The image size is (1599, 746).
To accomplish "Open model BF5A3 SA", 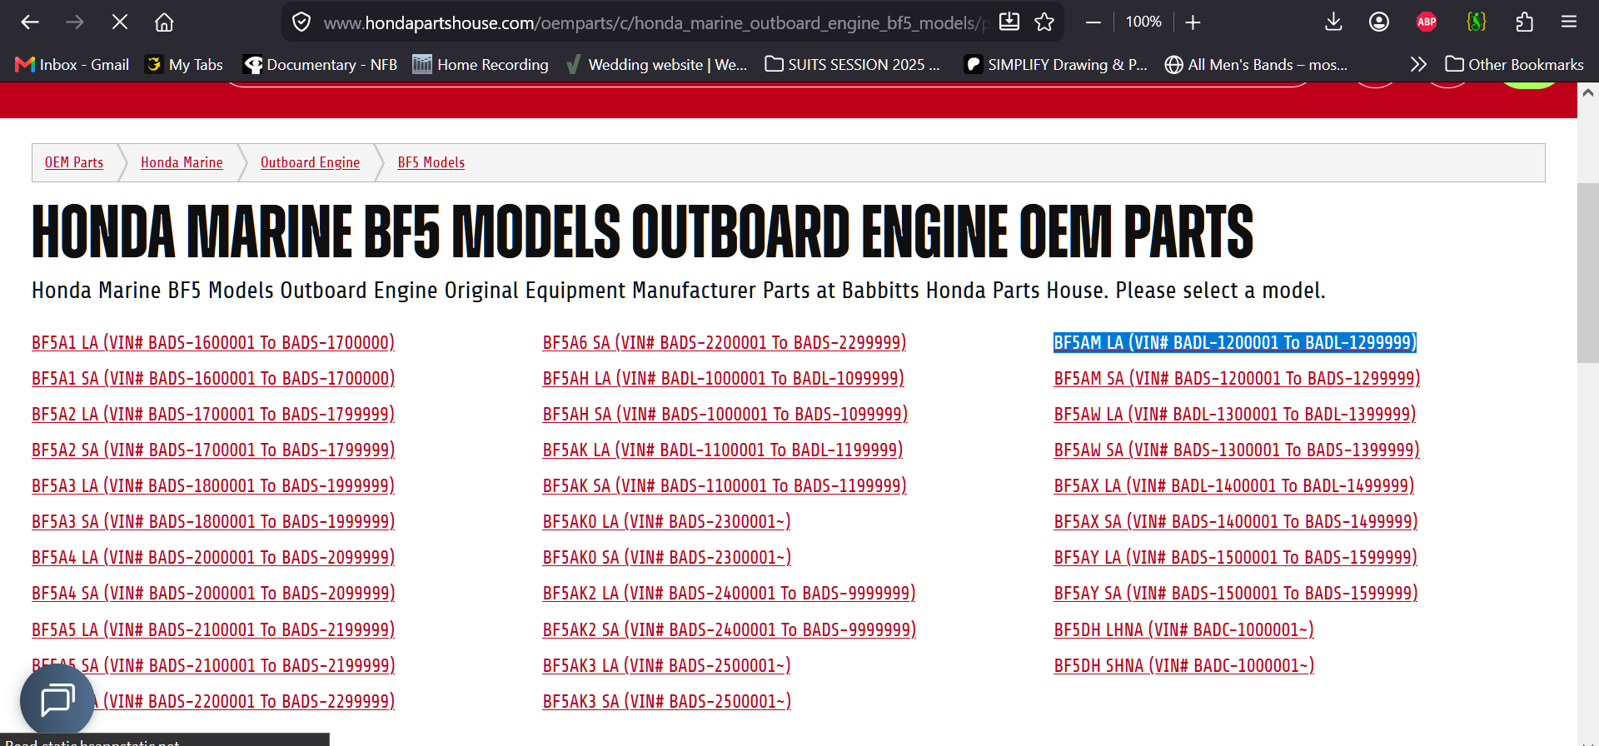I will 213,521.
